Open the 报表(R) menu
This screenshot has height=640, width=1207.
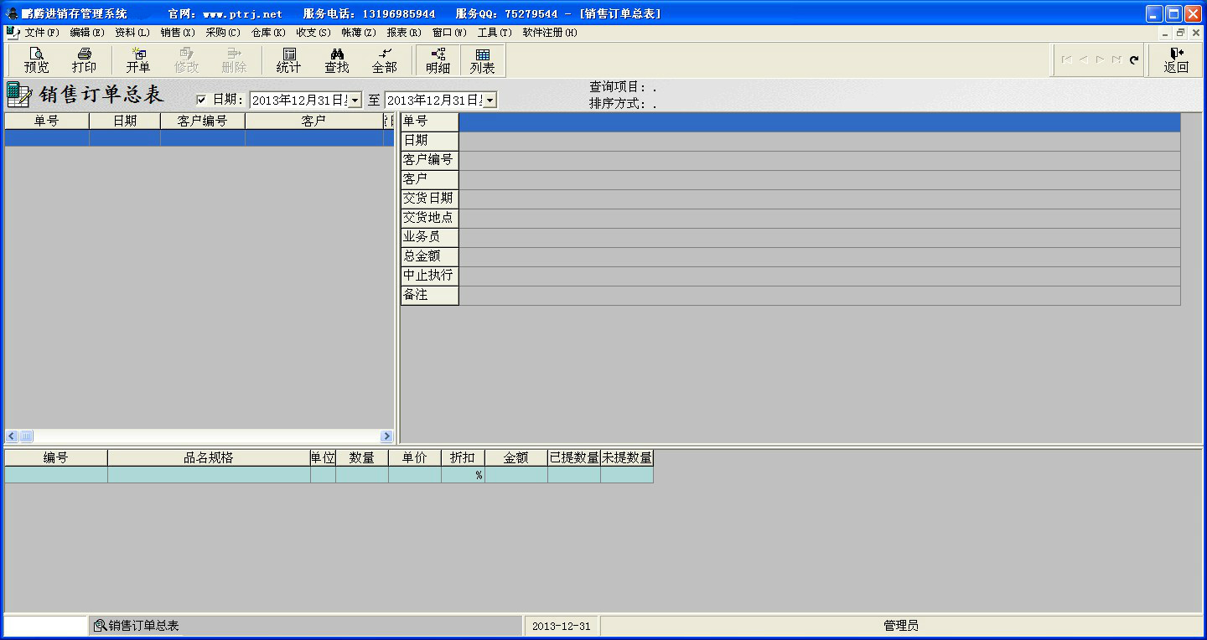(404, 33)
